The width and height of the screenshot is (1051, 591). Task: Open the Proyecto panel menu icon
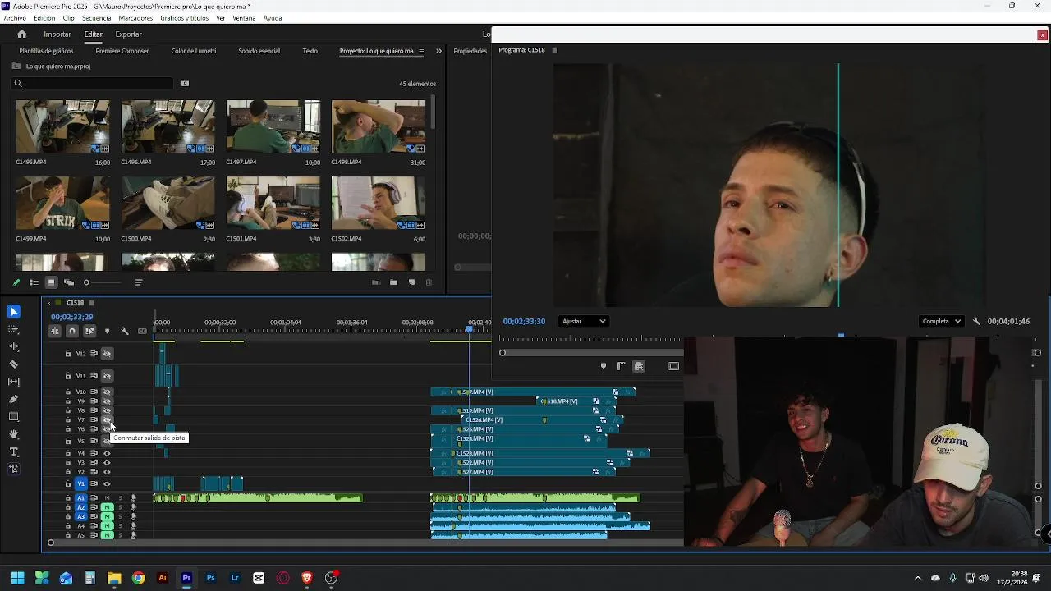(x=421, y=51)
